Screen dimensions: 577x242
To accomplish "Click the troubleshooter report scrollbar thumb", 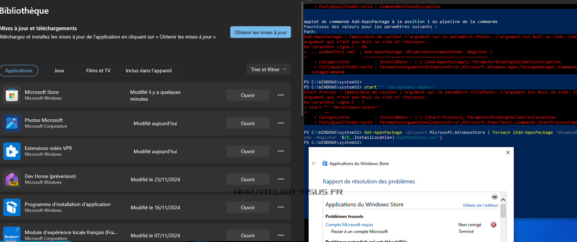I will point(503,211).
